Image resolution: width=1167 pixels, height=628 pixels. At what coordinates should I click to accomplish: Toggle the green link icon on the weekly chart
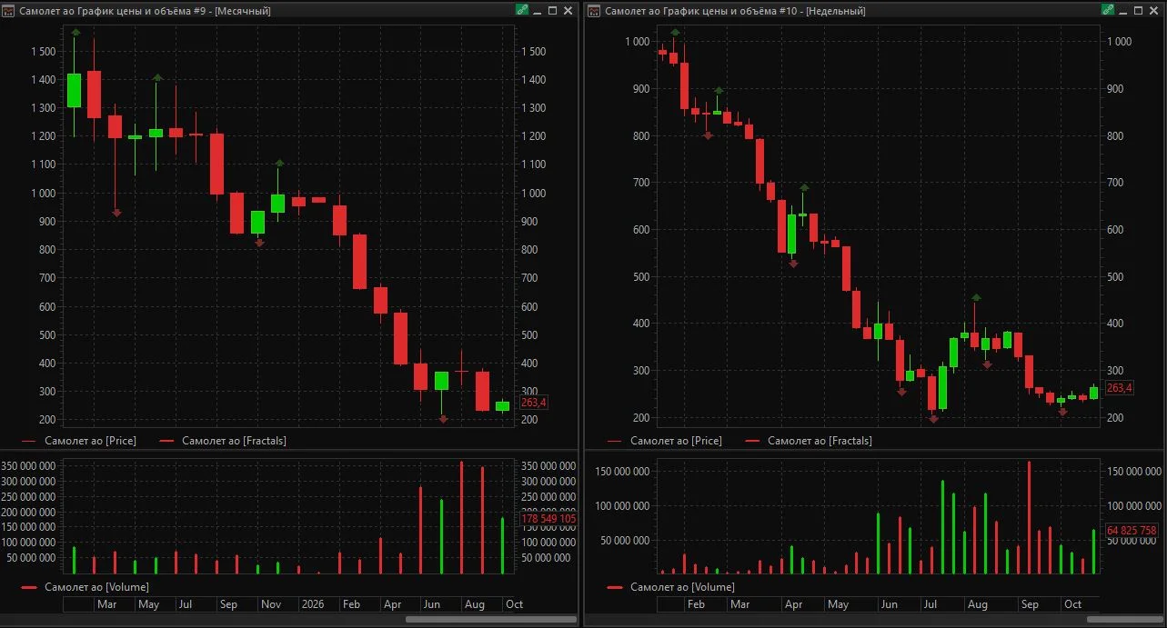point(1107,11)
